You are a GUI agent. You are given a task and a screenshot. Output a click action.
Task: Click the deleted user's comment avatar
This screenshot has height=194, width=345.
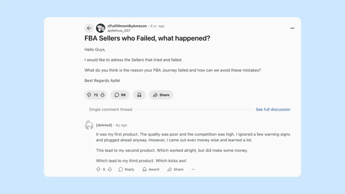point(89,125)
